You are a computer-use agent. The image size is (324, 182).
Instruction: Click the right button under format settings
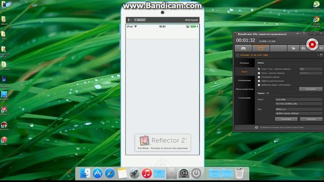(x=311, y=119)
